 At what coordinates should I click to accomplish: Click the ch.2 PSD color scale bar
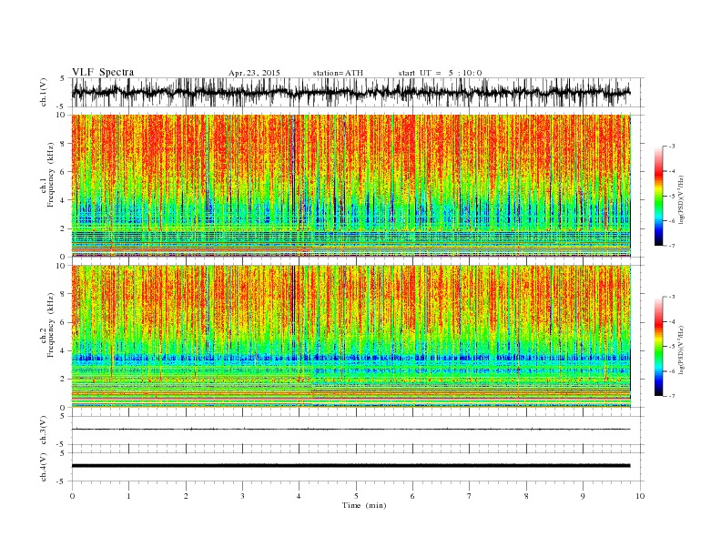[x=658, y=347]
